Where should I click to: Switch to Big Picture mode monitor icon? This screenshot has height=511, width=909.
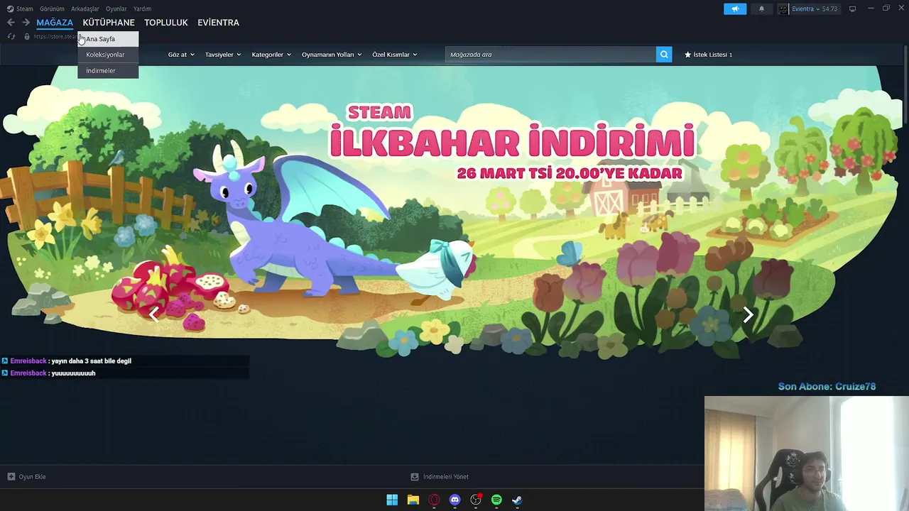[852, 9]
